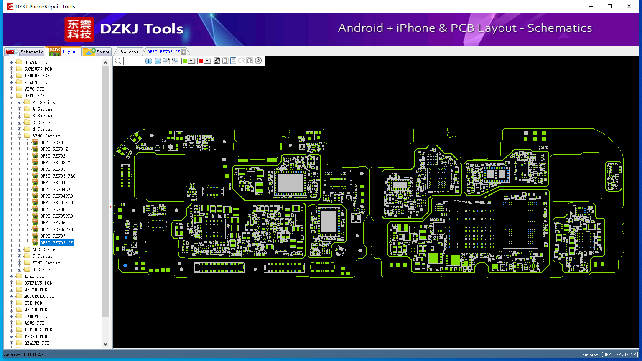Rotate the board clockwise using the toolbar icon
The image size is (642, 361).
(166, 61)
